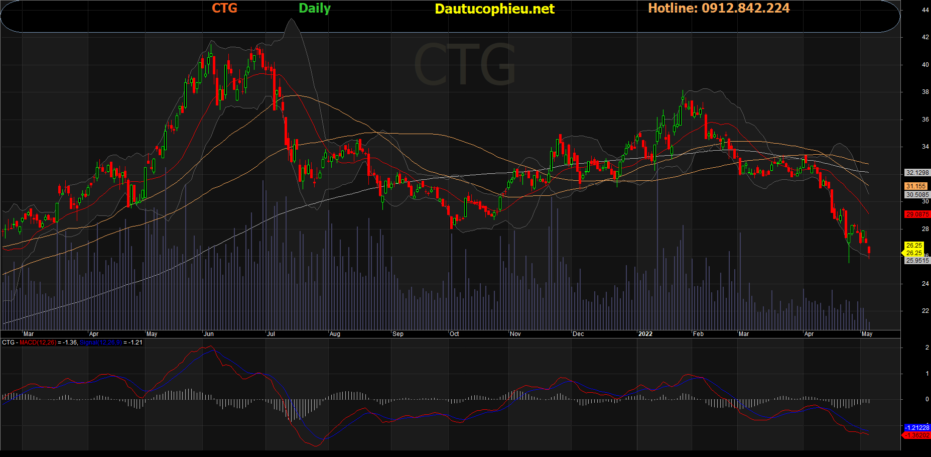
Task: Click the blue -1.21228 signal value tag
Action: point(917,428)
